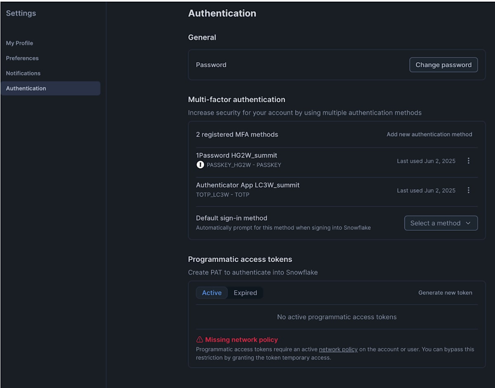Click the TOTP_LC3W - TOTP label
495x388 pixels.
223,194
